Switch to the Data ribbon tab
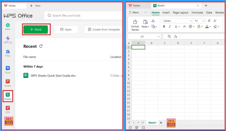This screenshot has width=226, height=131. (x=209, y=12)
